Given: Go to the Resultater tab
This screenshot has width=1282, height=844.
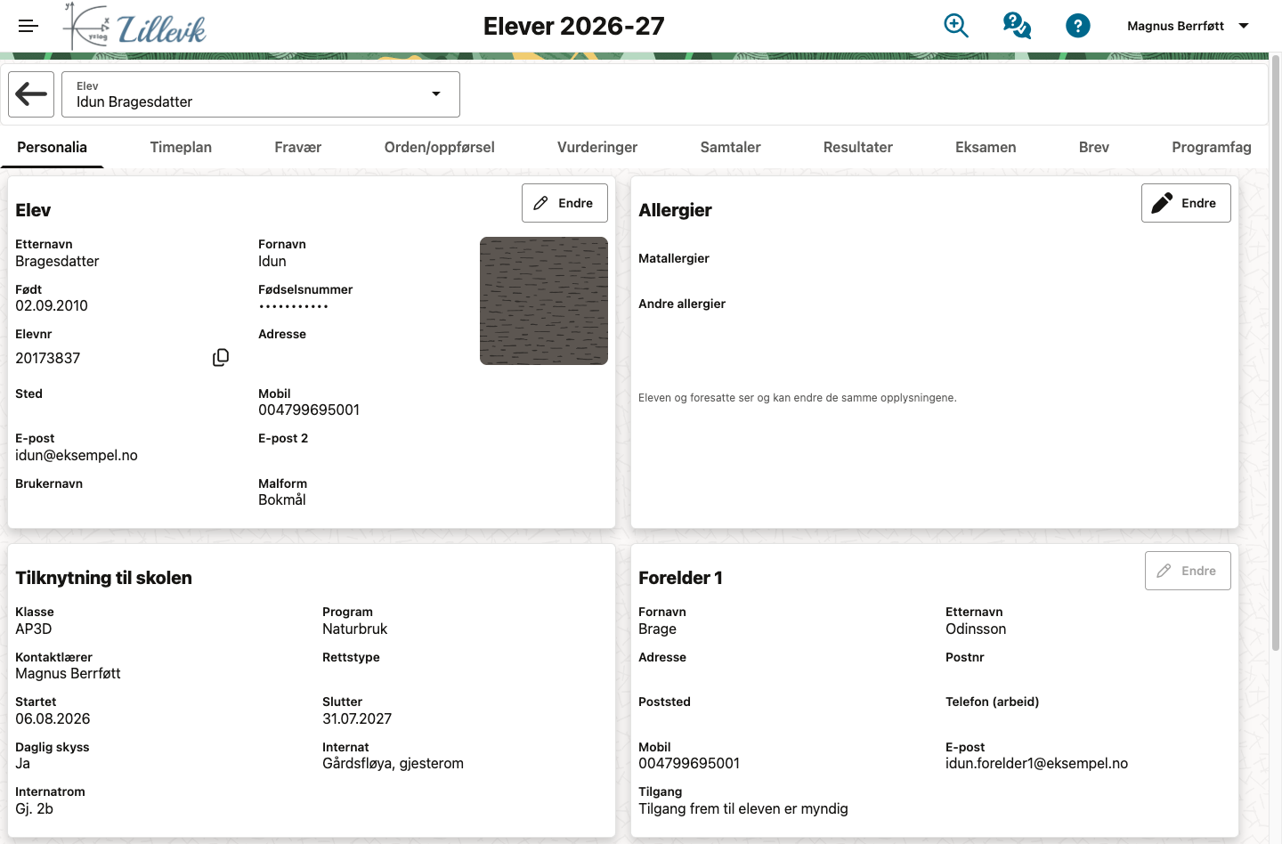Looking at the screenshot, I should point(858,148).
